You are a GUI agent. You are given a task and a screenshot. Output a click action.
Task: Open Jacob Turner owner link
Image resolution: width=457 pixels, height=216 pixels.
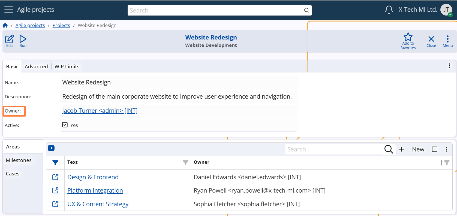click(x=100, y=111)
